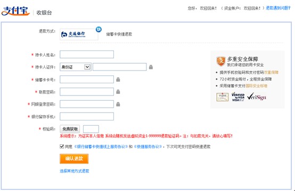295x191 pixels.
Task: Click the red 系统提示 notice text
Action: click(x=146, y=136)
